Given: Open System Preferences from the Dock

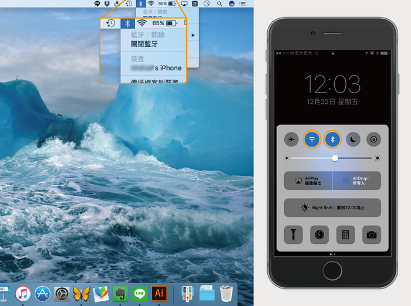Looking at the screenshot, I should click(62, 294).
